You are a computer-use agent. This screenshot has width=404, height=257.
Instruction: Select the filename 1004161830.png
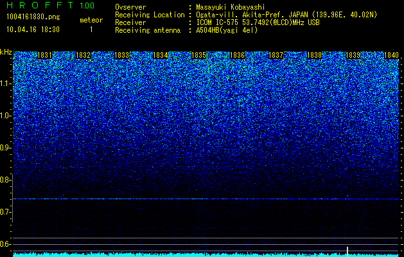pos(33,17)
